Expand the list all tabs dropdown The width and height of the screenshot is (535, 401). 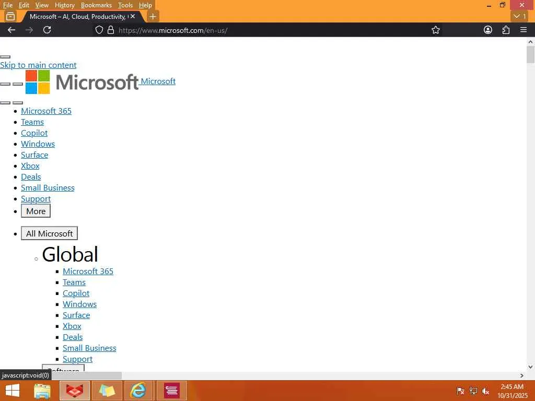pos(520,16)
